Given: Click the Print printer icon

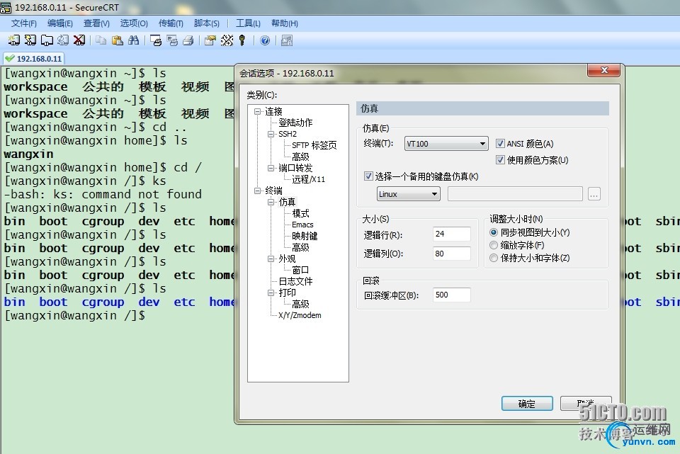Looking at the screenshot, I should [x=188, y=40].
